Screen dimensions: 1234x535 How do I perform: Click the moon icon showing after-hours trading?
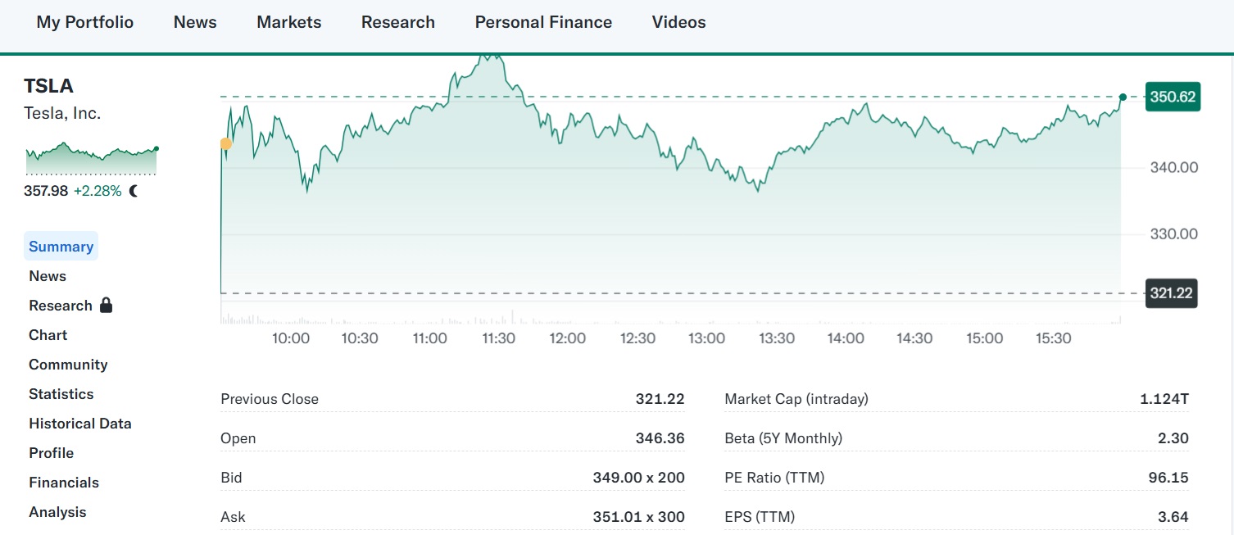[134, 191]
